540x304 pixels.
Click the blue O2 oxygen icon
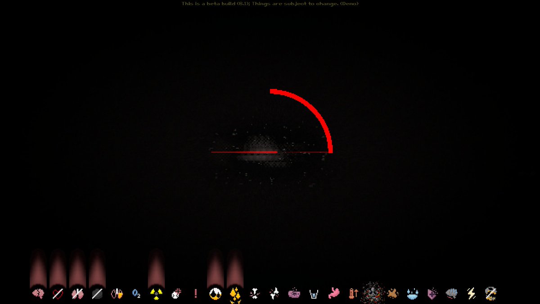pos(136,294)
